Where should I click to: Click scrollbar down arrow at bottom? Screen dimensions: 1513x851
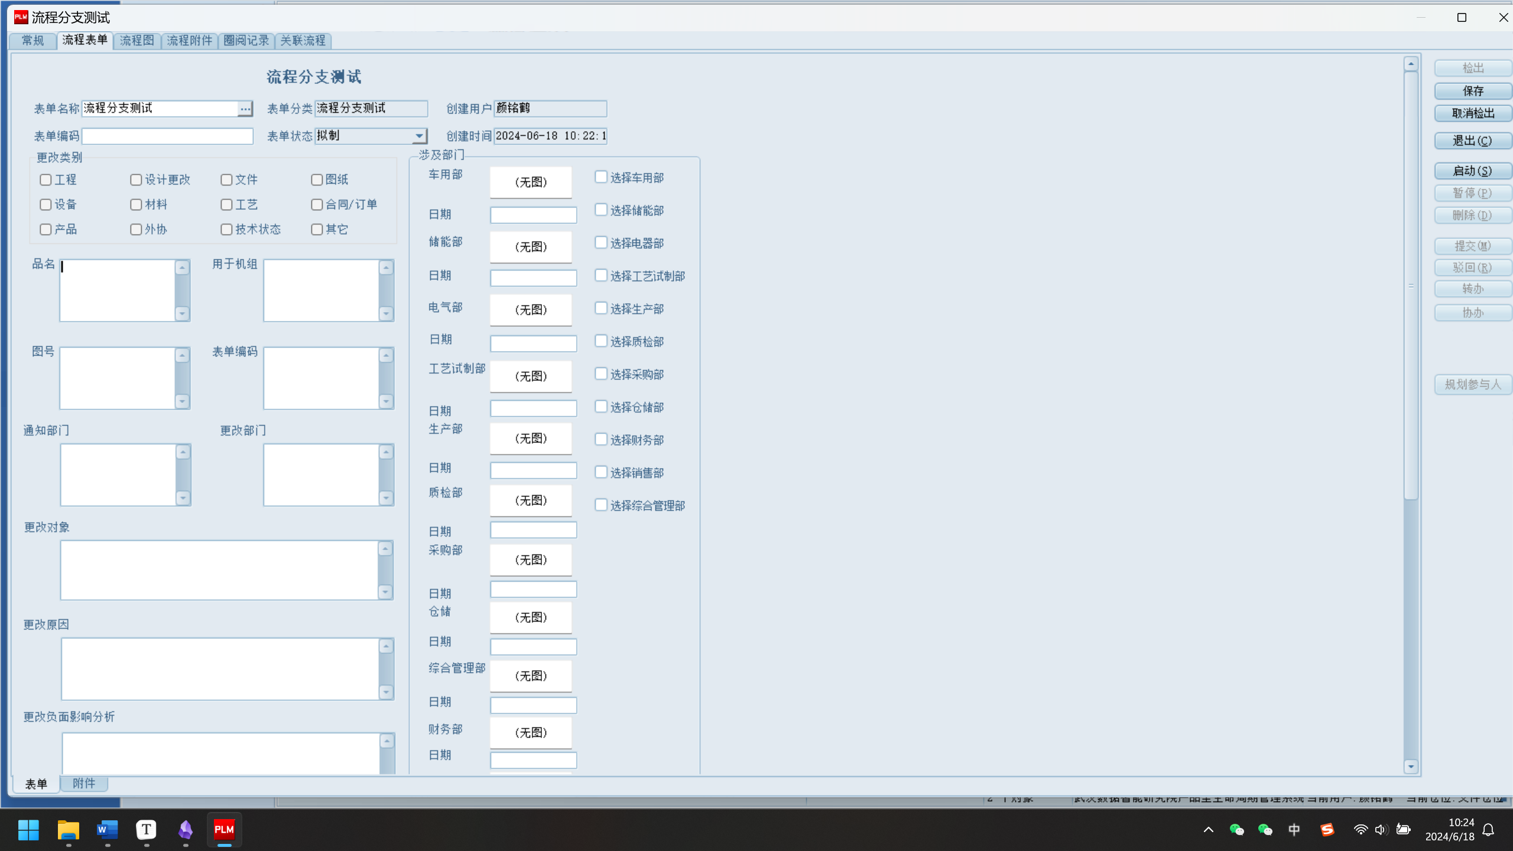click(1411, 766)
